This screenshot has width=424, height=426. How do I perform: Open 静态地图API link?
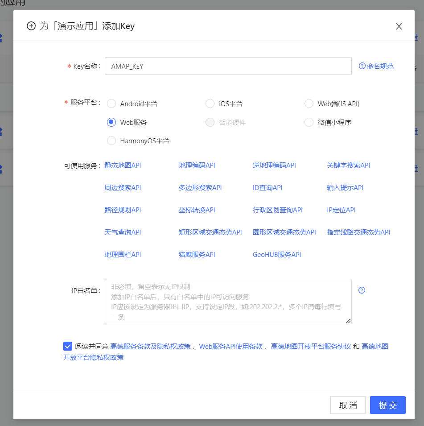(x=123, y=165)
